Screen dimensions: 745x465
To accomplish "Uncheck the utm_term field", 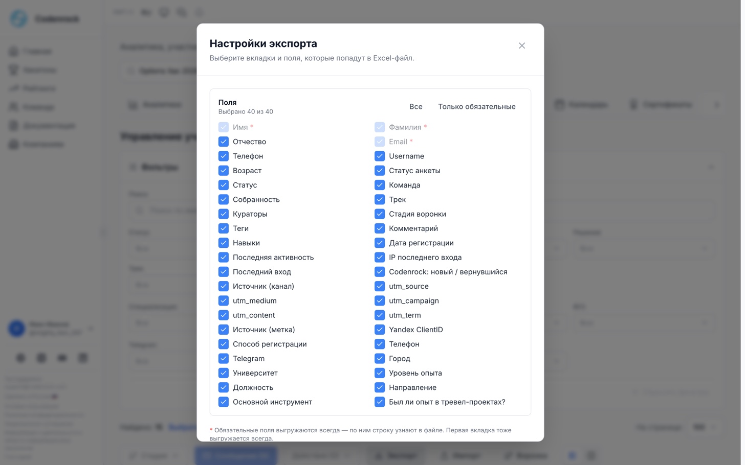I will 380,315.
